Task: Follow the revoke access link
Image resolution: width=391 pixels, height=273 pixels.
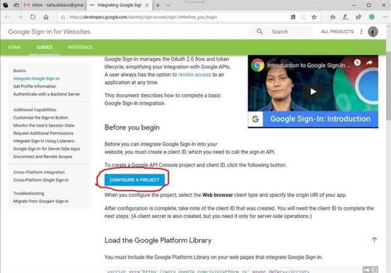Action: pyautogui.click(x=194, y=75)
